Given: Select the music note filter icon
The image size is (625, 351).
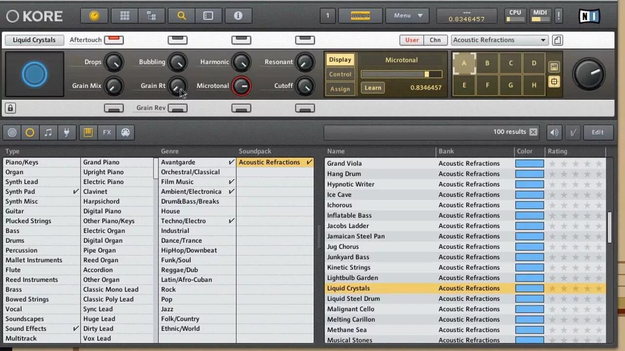Looking at the screenshot, I should click(48, 132).
